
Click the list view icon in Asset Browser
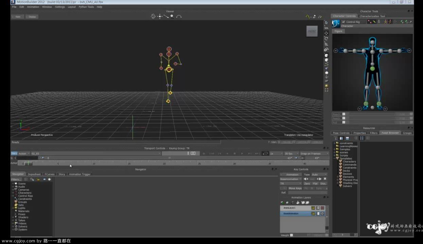click(x=356, y=138)
